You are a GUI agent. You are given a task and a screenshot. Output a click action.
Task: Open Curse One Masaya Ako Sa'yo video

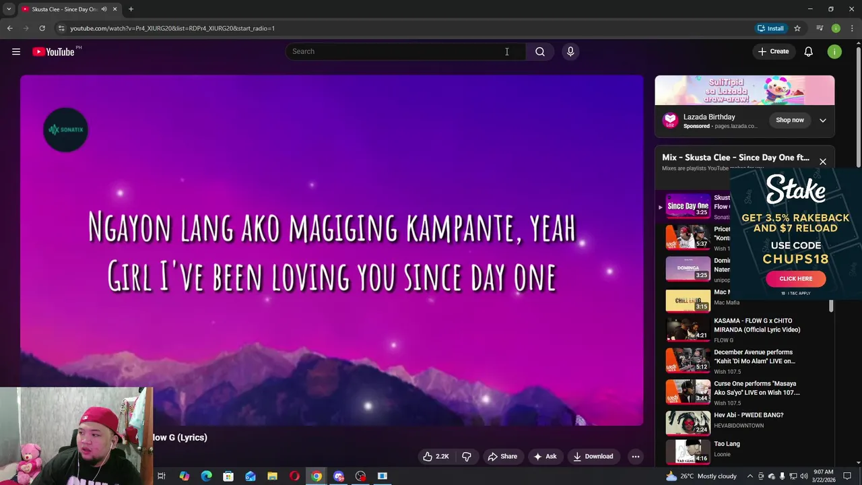coord(757,388)
